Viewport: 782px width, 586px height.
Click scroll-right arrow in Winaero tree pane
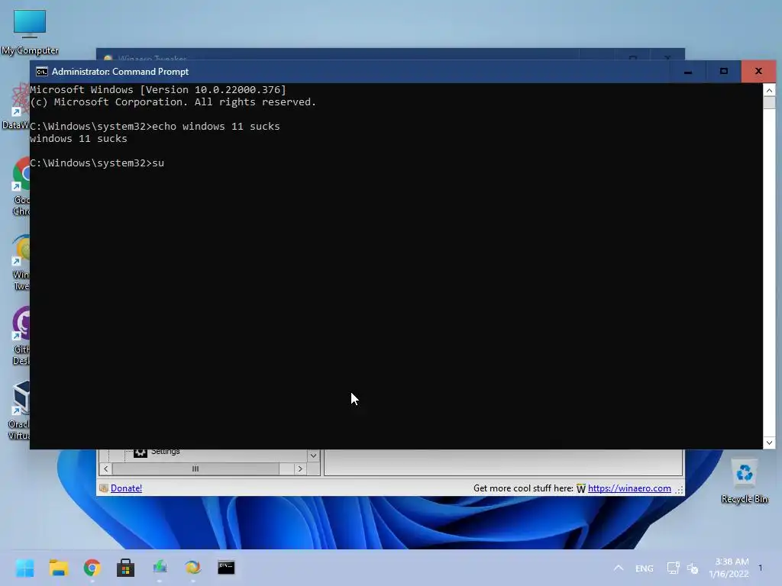(299, 469)
